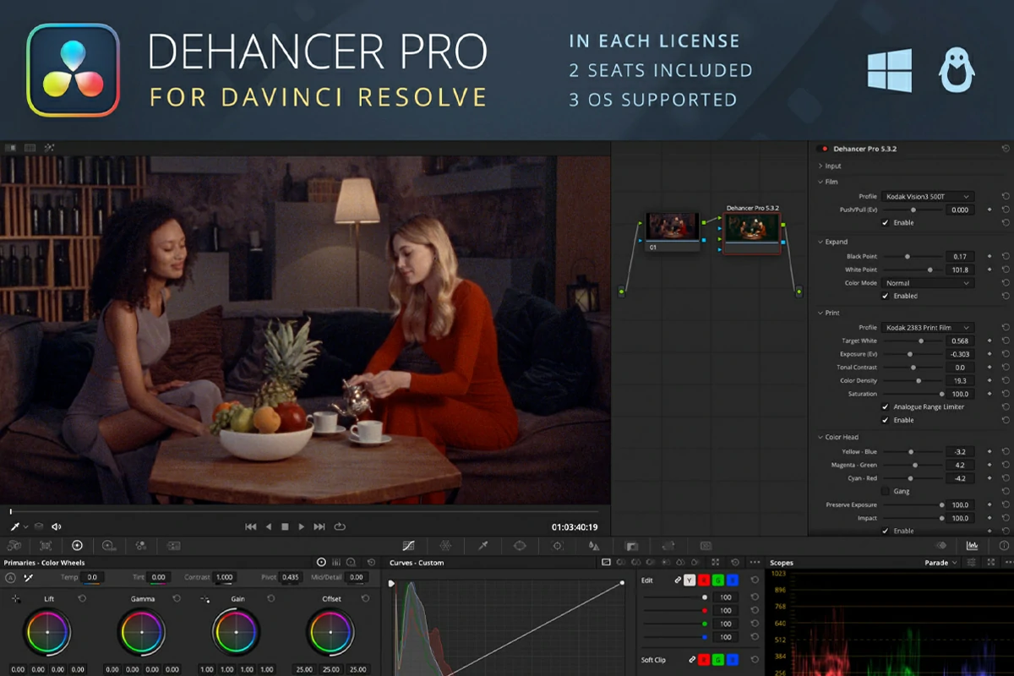The image size is (1014, 676).
Task: Open the Camera Raw palette icon
Action: coord(14,546)
